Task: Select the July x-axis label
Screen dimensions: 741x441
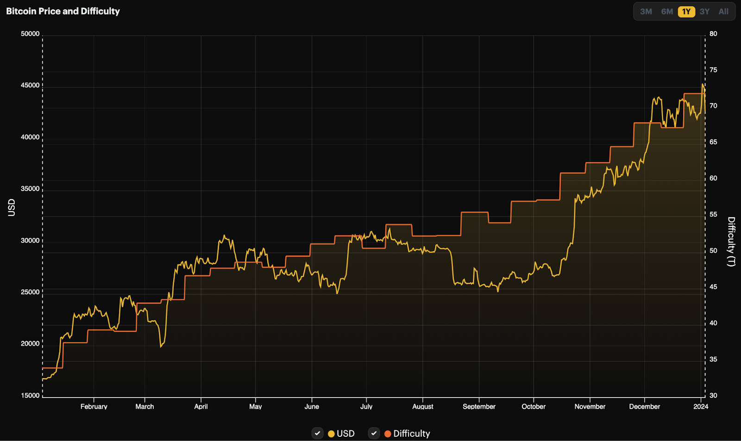Action: click(366, 406)
